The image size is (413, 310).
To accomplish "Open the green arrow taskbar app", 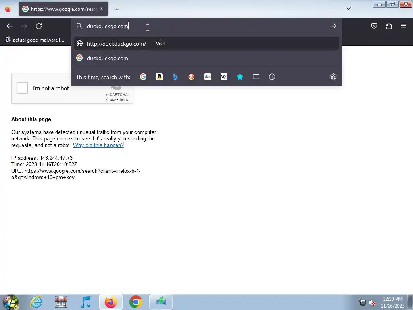I will pyautogui.click(x=161, y=302).
